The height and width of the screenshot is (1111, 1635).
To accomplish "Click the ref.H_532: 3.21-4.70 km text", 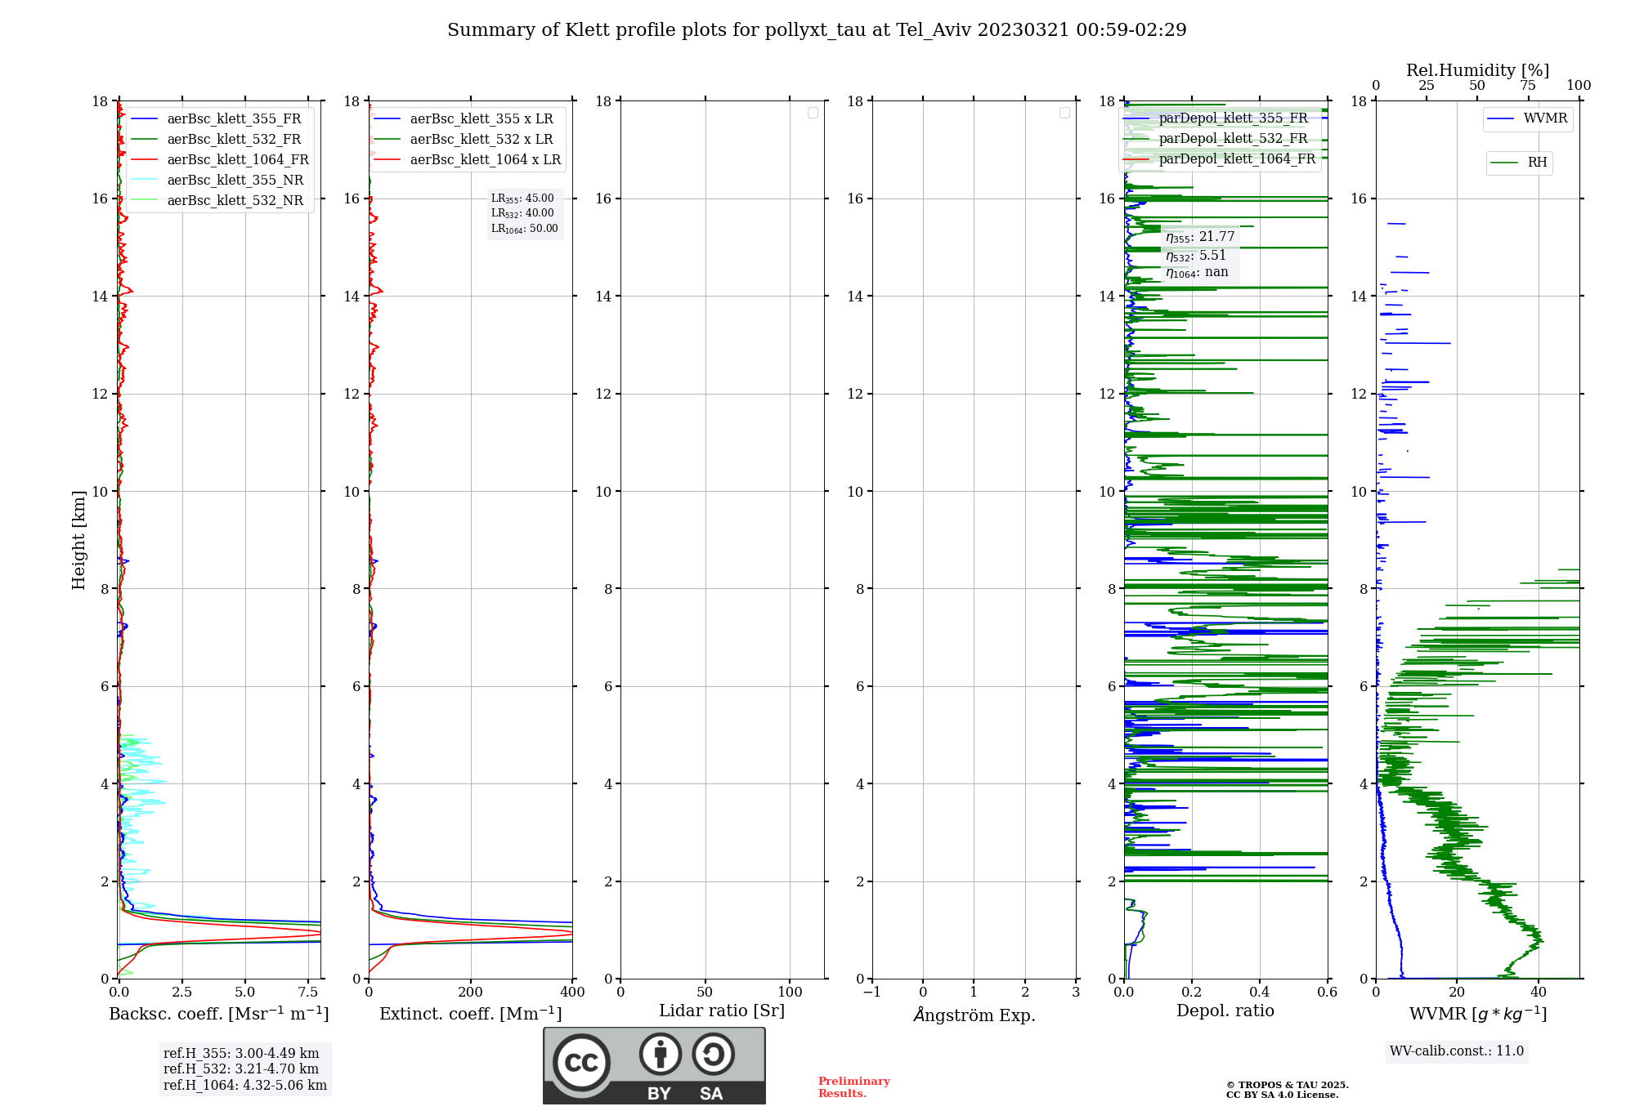I will (x=241, y=1069).
